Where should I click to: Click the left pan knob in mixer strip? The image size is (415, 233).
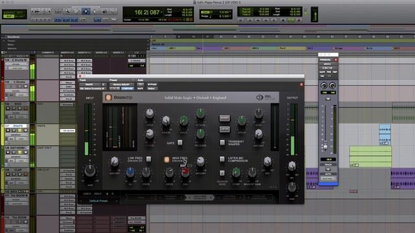tap(324, 85)
